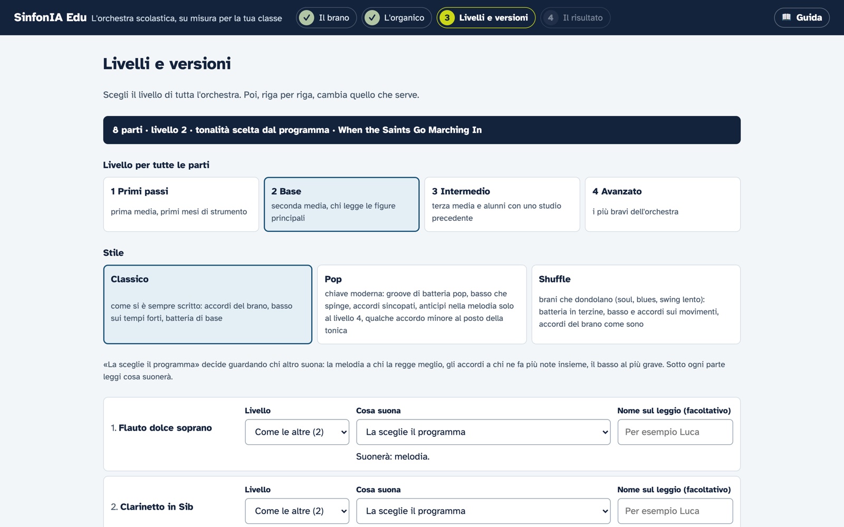This screenshot has height=527, width=844.
Task: Click the heading 'Livello per tutte le parti'
Action: tap(156, 165)
